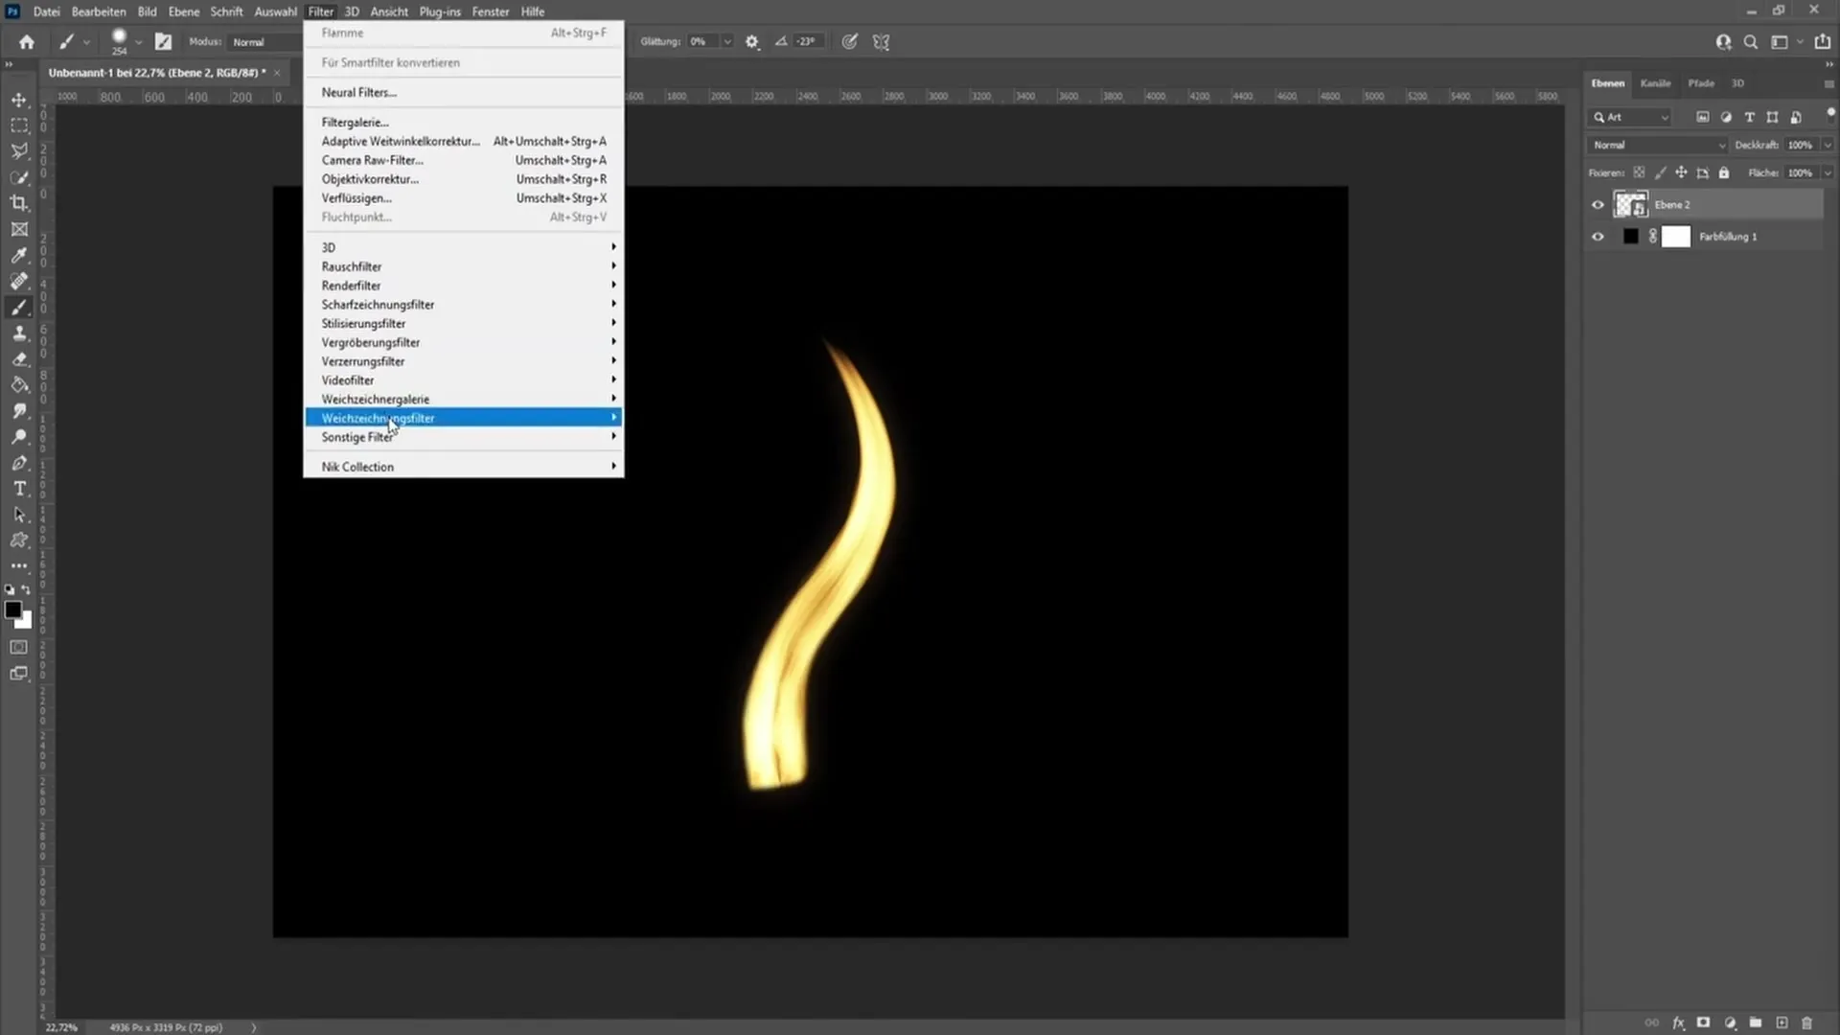
Task: Switch to the Kanäle tab
Action: [x=1655, y=83]
